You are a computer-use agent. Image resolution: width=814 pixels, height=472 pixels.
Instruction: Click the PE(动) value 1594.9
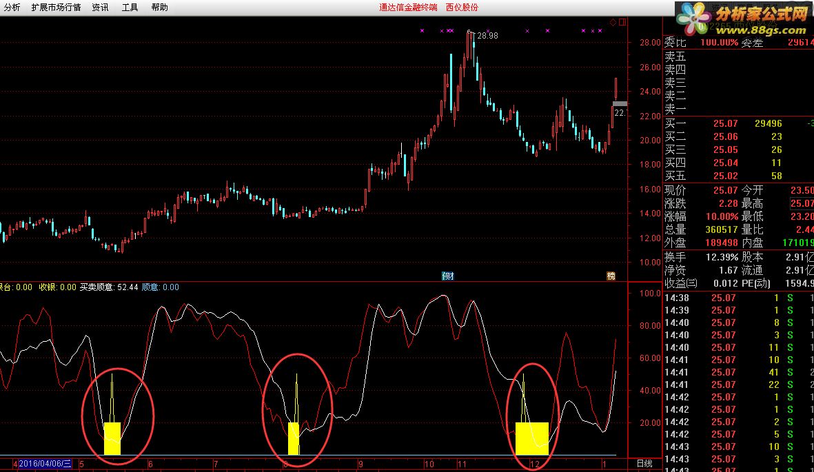[801, 283]
